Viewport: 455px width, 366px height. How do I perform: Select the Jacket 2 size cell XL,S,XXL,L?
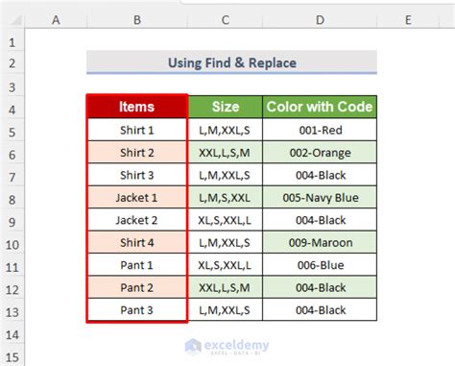coord(226,220)
